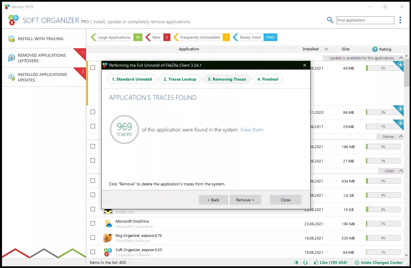Collapse the 'Update is available' group
Screen dimensions: 411x268
tap(401, 58)
